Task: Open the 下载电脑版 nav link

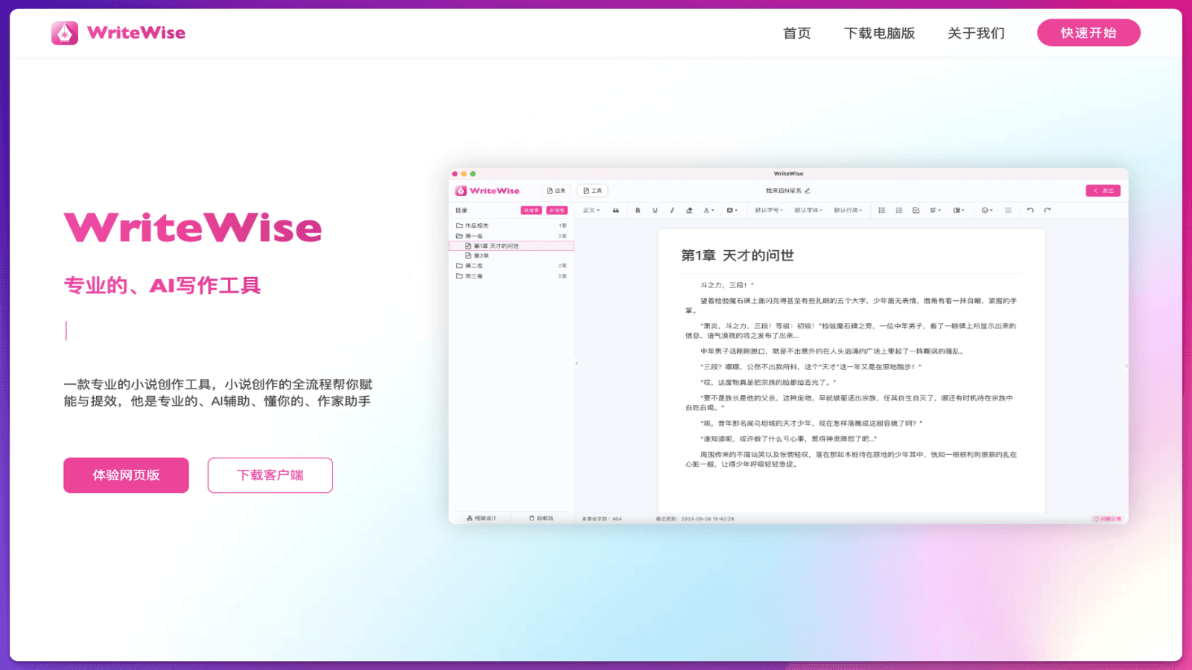Action: click(x=879, y=33)
